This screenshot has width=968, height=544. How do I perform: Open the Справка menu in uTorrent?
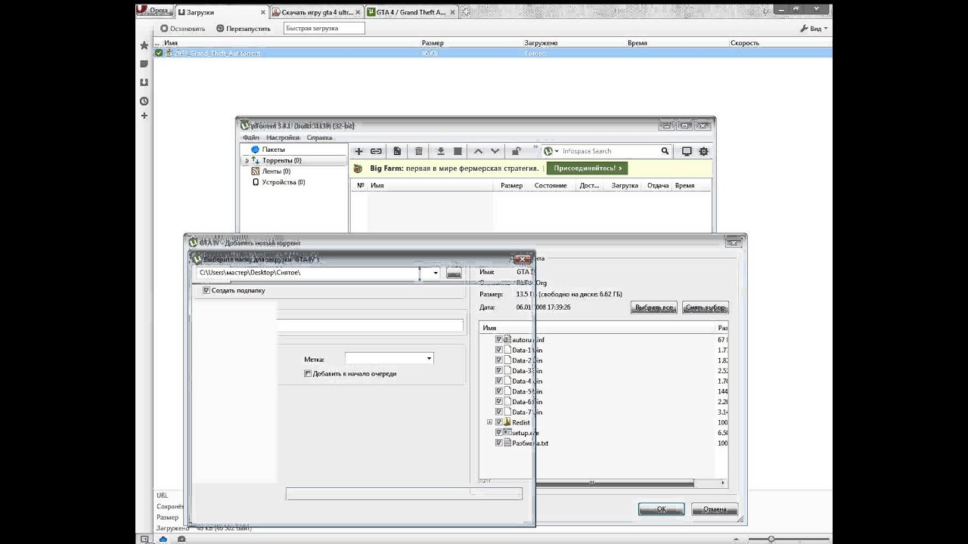(x=319, y=138)
